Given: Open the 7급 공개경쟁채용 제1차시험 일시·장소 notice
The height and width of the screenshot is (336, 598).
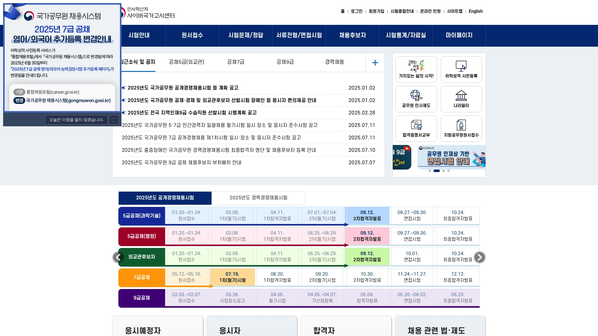Looking at the screenshot, I should 211,138.
